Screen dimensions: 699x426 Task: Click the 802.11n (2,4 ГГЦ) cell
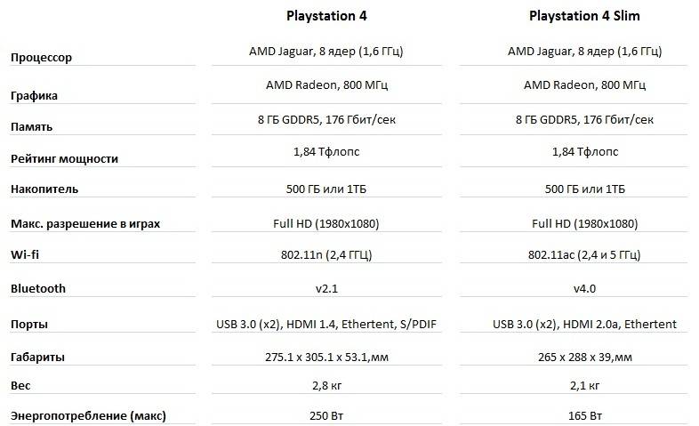(326, 255)
